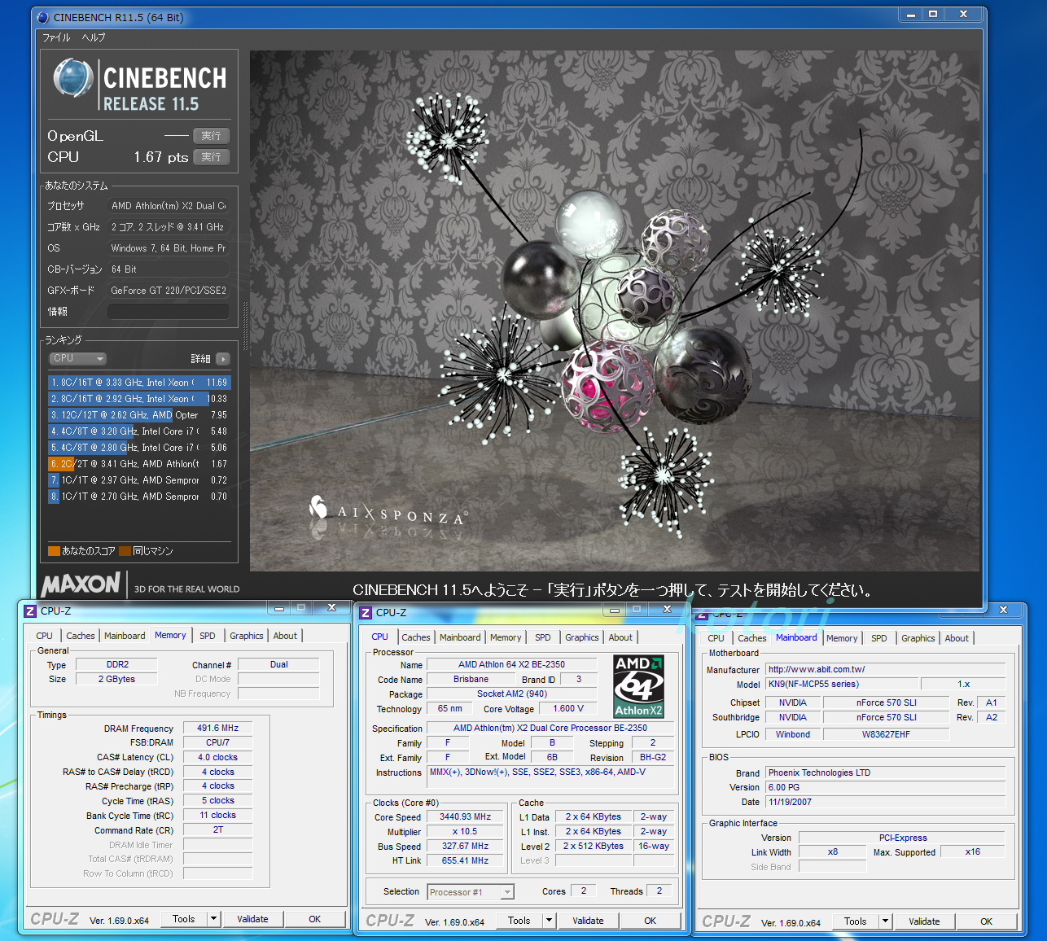Open the CPU ranking dropdown
Image resolution: width=1047 pixels, height=941 pixels.
pos(78,359)
